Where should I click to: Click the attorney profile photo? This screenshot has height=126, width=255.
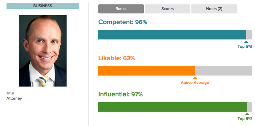pyautogui.click(x=42, y=51)
